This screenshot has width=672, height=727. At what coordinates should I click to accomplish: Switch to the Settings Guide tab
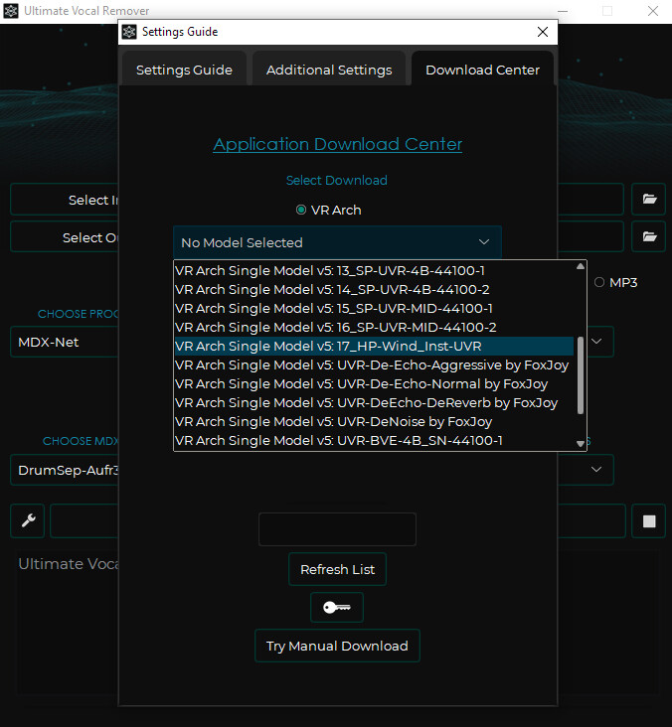184,70
